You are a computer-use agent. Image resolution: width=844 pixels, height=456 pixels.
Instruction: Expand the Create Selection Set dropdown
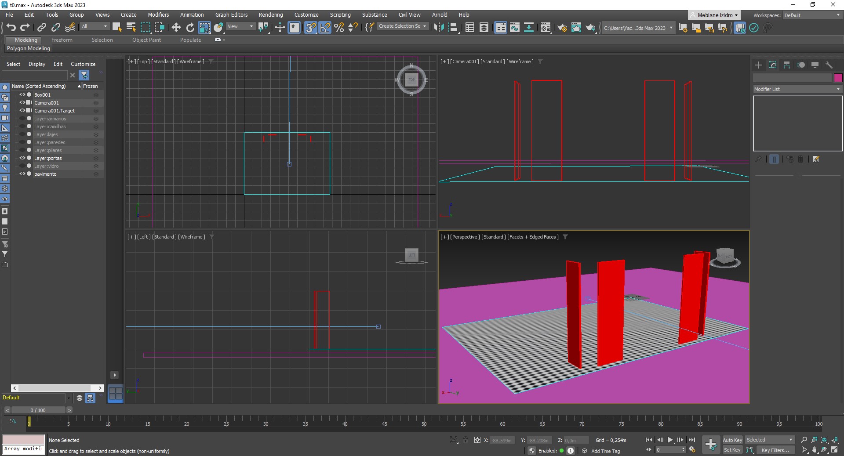(x=402, y=26)
